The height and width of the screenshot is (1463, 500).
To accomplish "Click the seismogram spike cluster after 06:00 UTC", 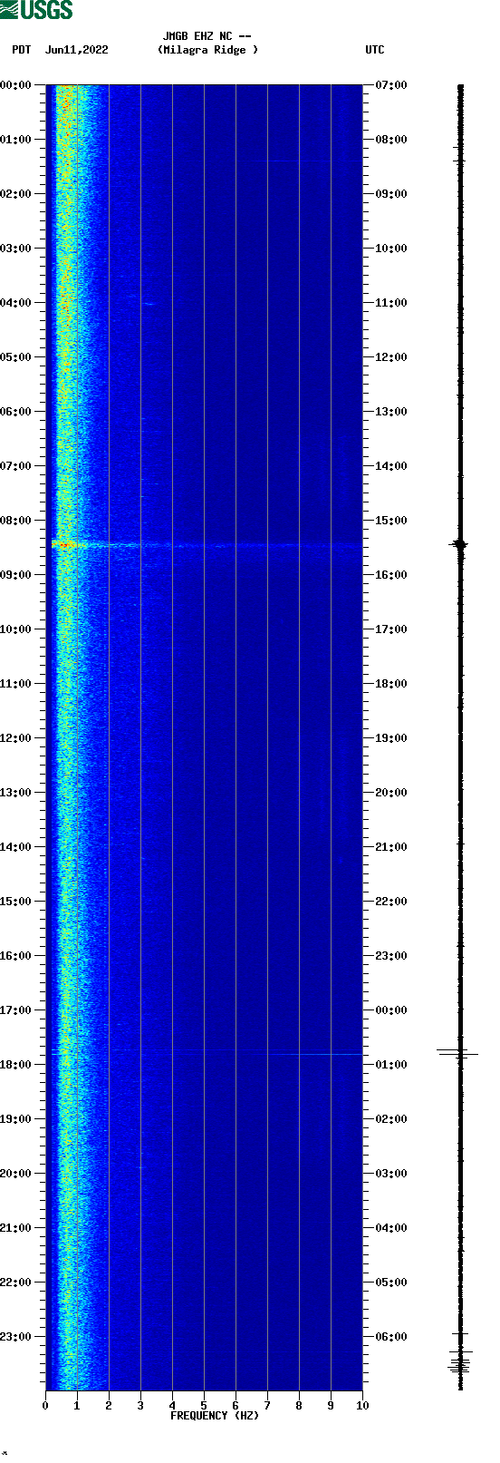I will click(460, 1363).
